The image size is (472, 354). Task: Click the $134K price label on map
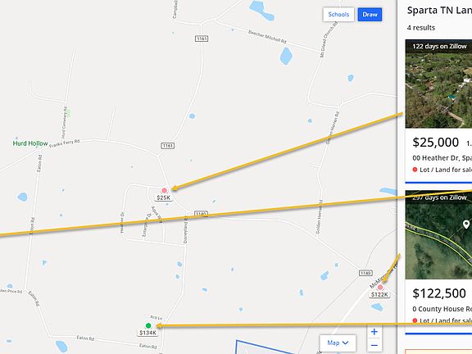coord(147,333)
